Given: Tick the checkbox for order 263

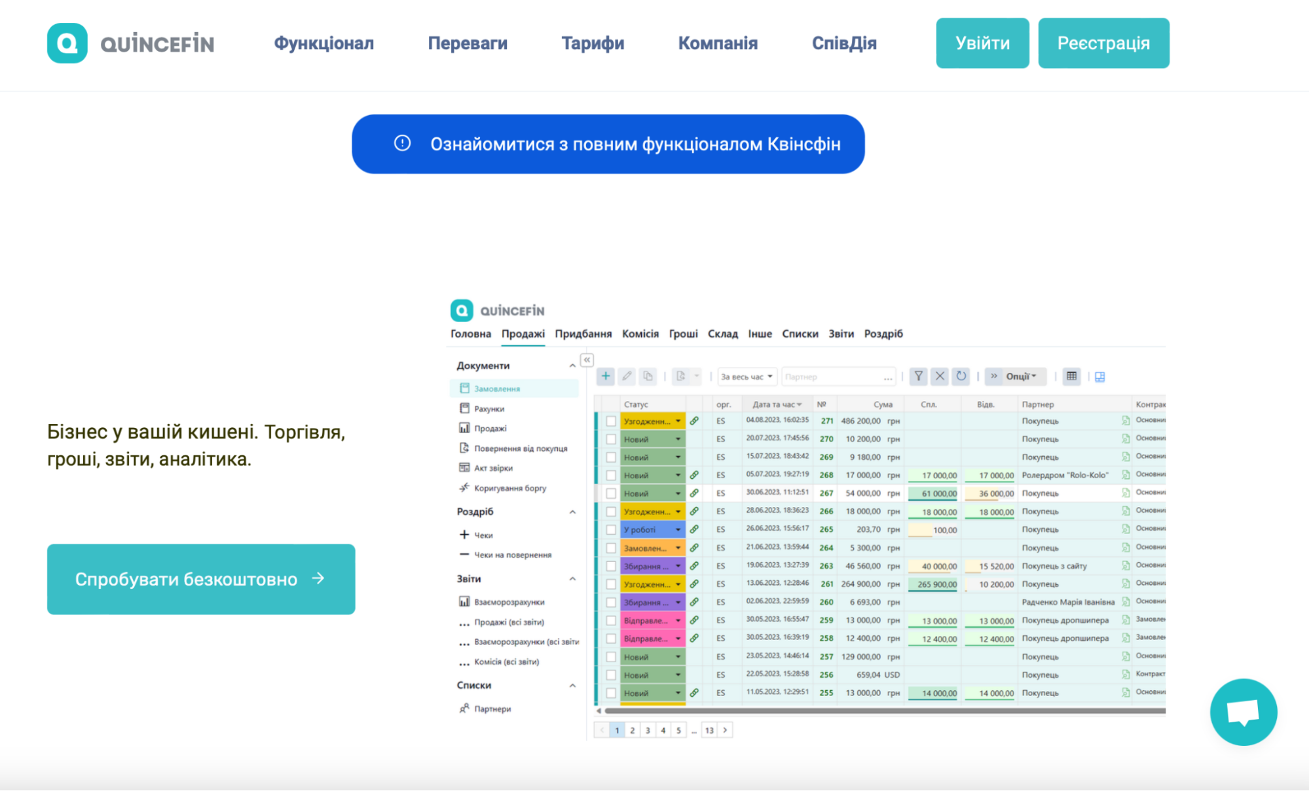Looking at the screenshot, I should pos(611,566).
